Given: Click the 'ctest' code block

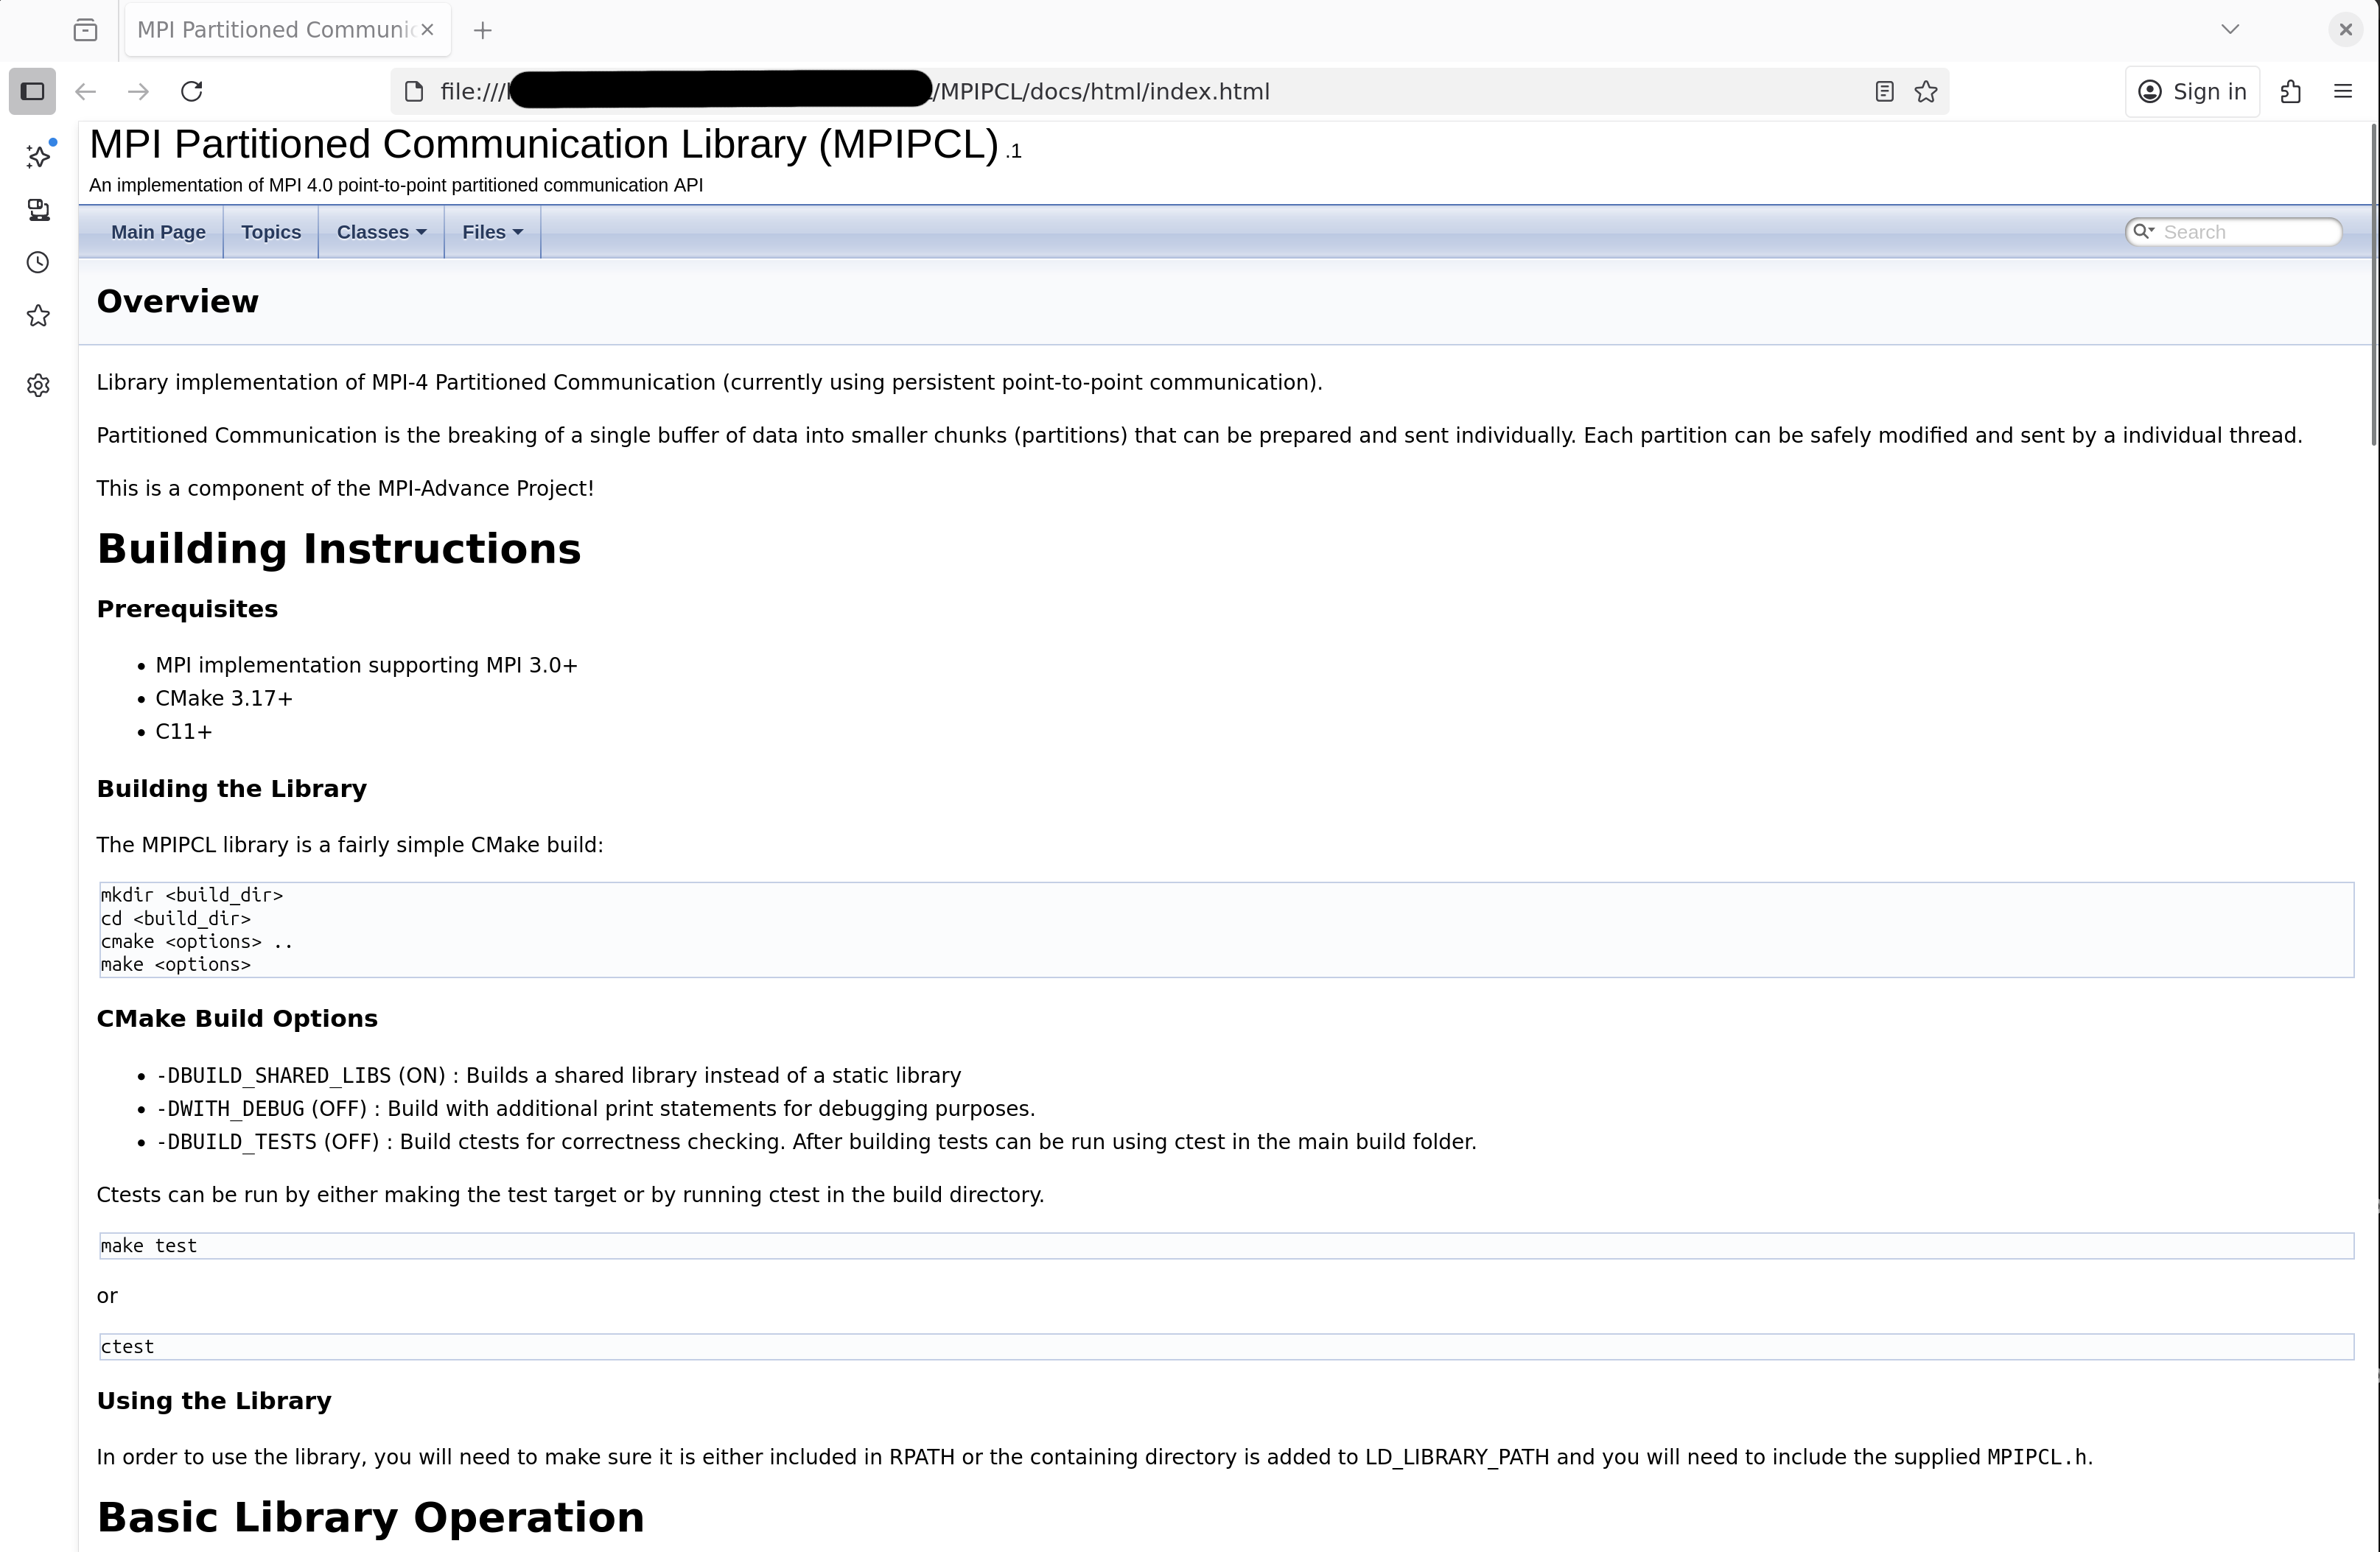Looking at the screenshot, I should pyautogui.click(x=1226, y=1347).
